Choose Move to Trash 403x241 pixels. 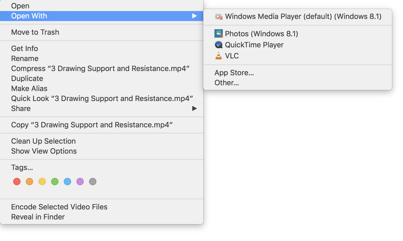(102, 32)
